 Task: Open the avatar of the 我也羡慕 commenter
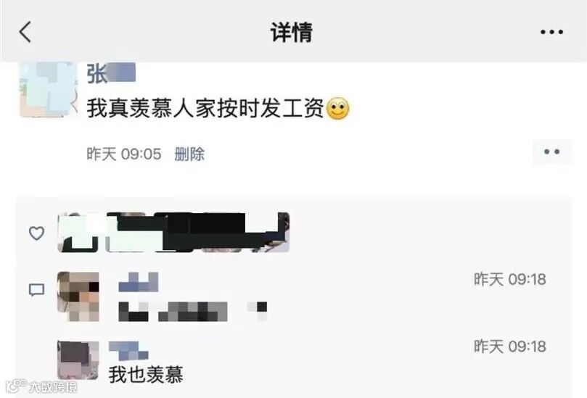click(78, 360)
